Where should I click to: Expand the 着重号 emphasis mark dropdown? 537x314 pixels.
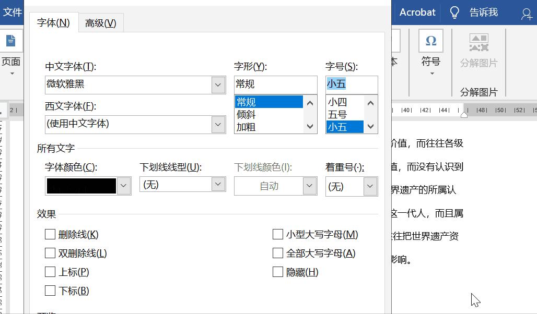(369, 185)
